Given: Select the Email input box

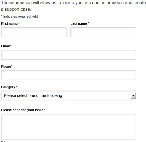Looking at the screenshot, I should point(68,55).
